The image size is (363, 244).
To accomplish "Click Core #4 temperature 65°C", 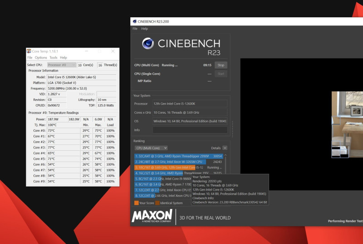I will (64, 153).
